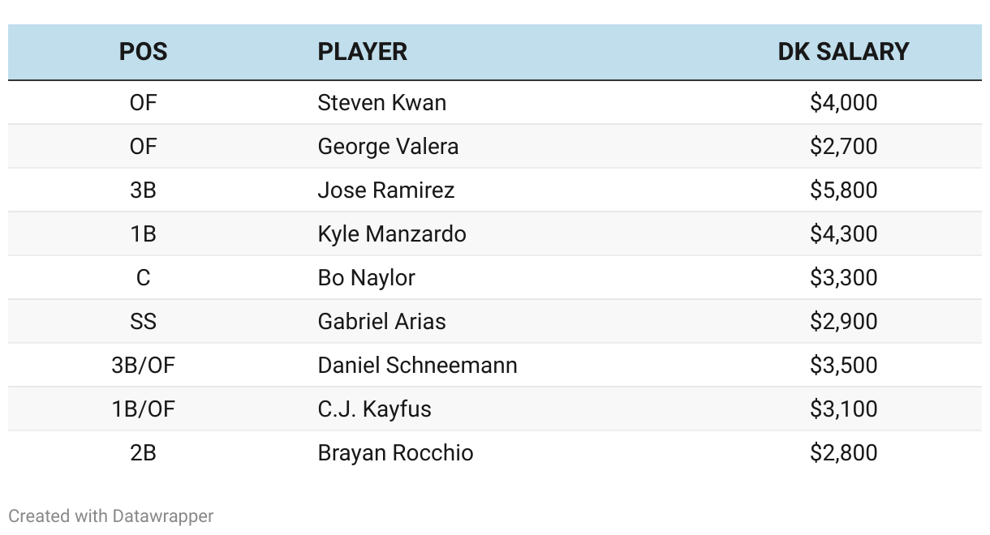Image resolution: width=990 pixels, height=535 pixels.
Task: Select player name Steven Kwan
Action: (381, 103)
